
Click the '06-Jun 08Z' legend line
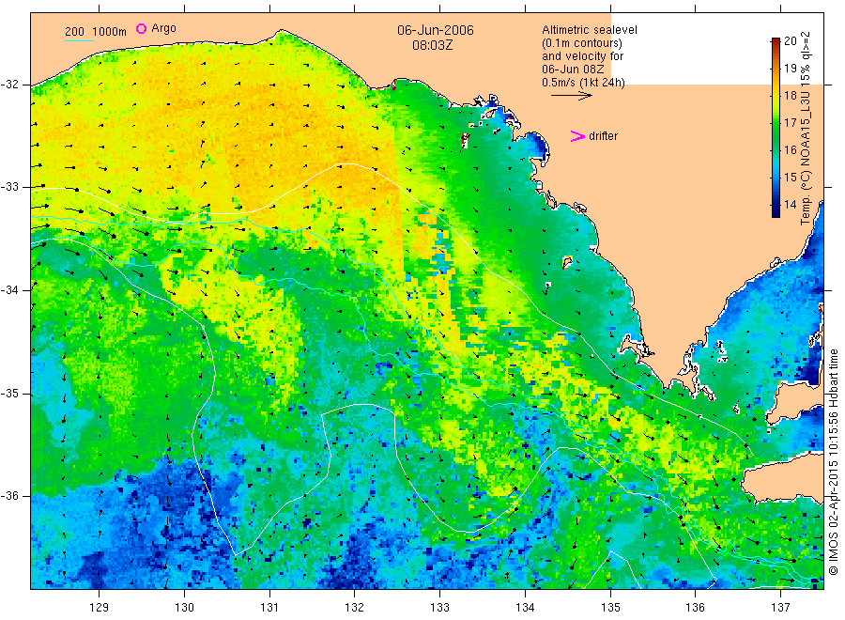(x=573, y=70)
